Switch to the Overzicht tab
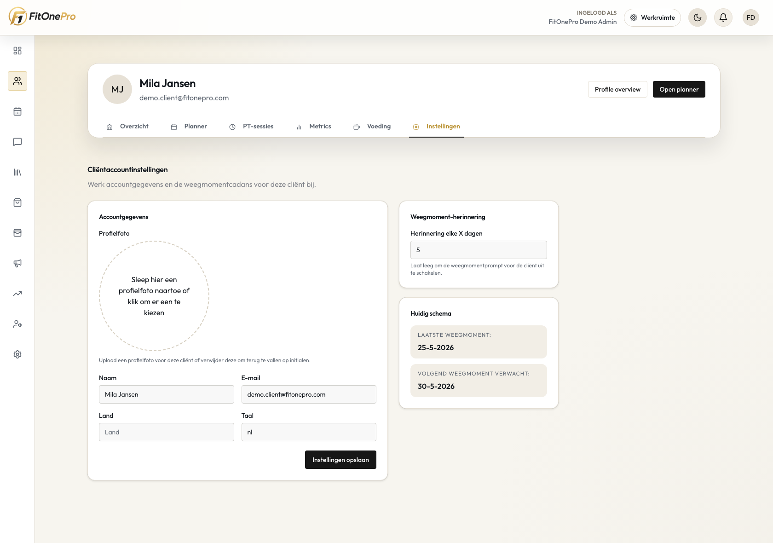This screenshot has width=773, height=543. (x=127, y=127)
